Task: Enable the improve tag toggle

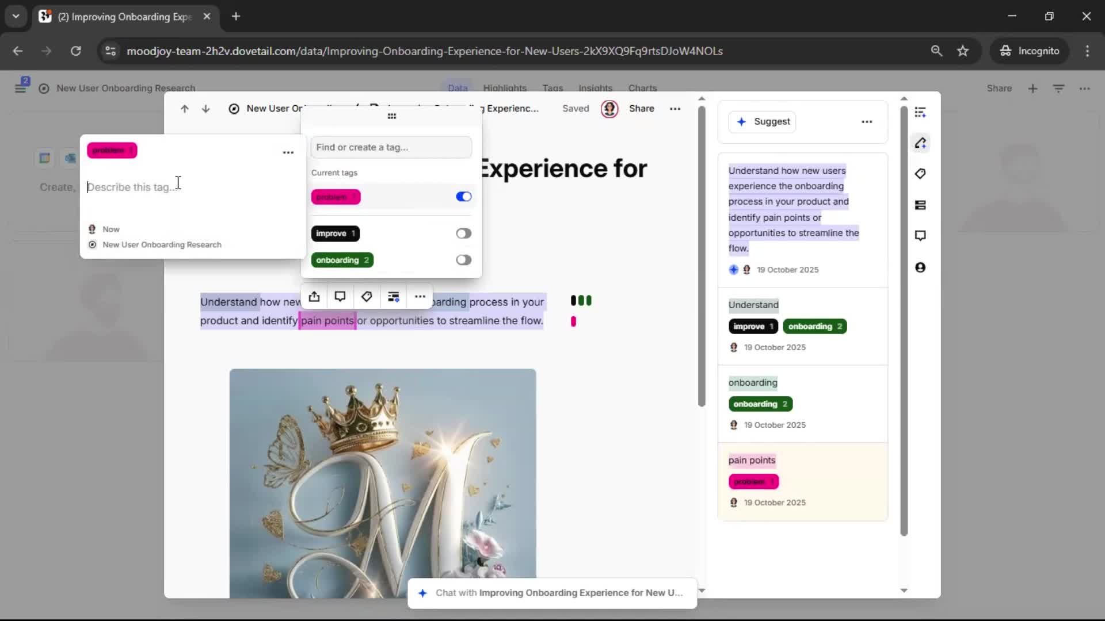Action: (463, 233)
